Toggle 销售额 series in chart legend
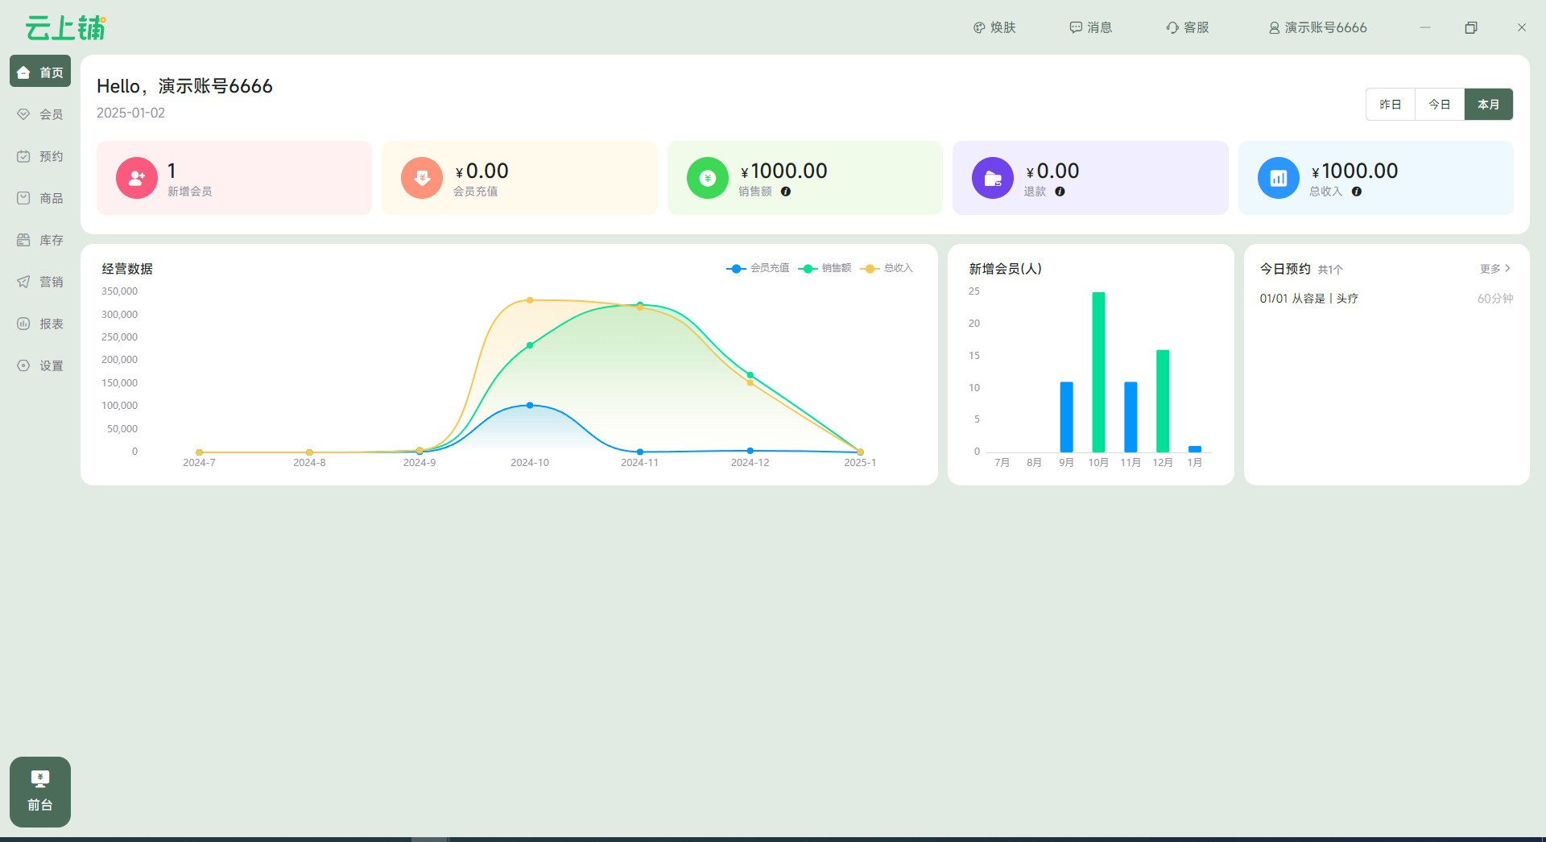 [825, 268]
